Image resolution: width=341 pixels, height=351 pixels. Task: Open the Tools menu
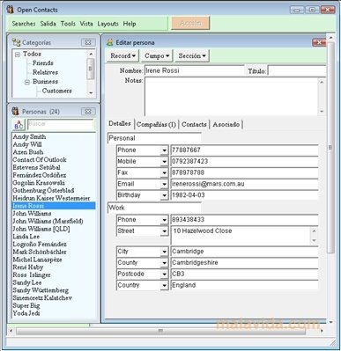coord(68,24)
